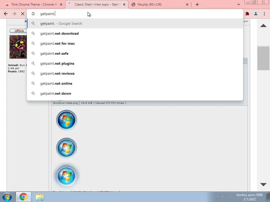The image size is (270, 202).
Task: Open the Extensions puzzle-piece icon
Action: [247, 14]
